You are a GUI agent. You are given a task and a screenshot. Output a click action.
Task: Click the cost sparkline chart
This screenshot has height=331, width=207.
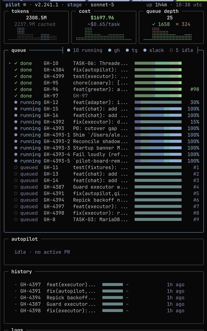[x=104, y=34]
